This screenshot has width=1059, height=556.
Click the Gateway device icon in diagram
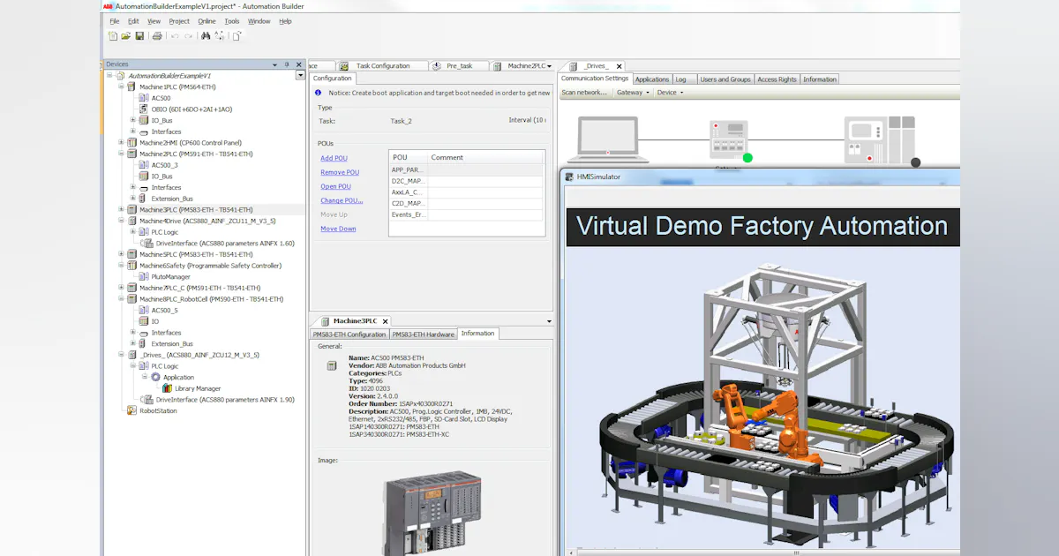point(729,139)
